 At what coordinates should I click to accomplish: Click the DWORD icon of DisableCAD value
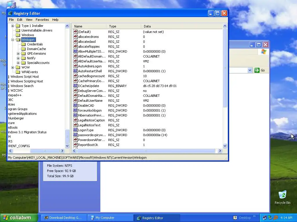[x=75, y=105]
